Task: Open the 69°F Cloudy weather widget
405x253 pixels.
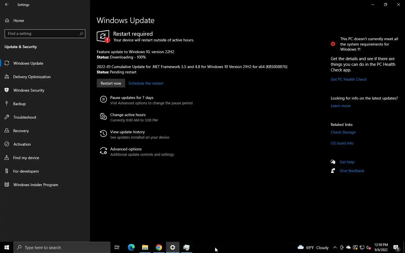Action: click(x=313, y=247)
